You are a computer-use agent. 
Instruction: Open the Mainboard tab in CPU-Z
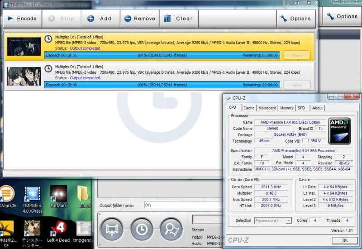pyautogui.click(x=267, y=108)
